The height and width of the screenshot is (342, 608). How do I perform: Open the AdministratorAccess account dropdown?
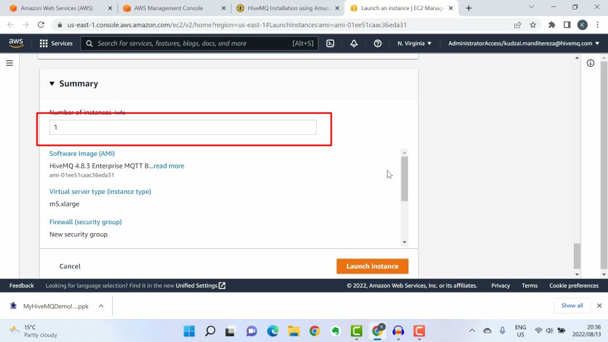(524, 44)
